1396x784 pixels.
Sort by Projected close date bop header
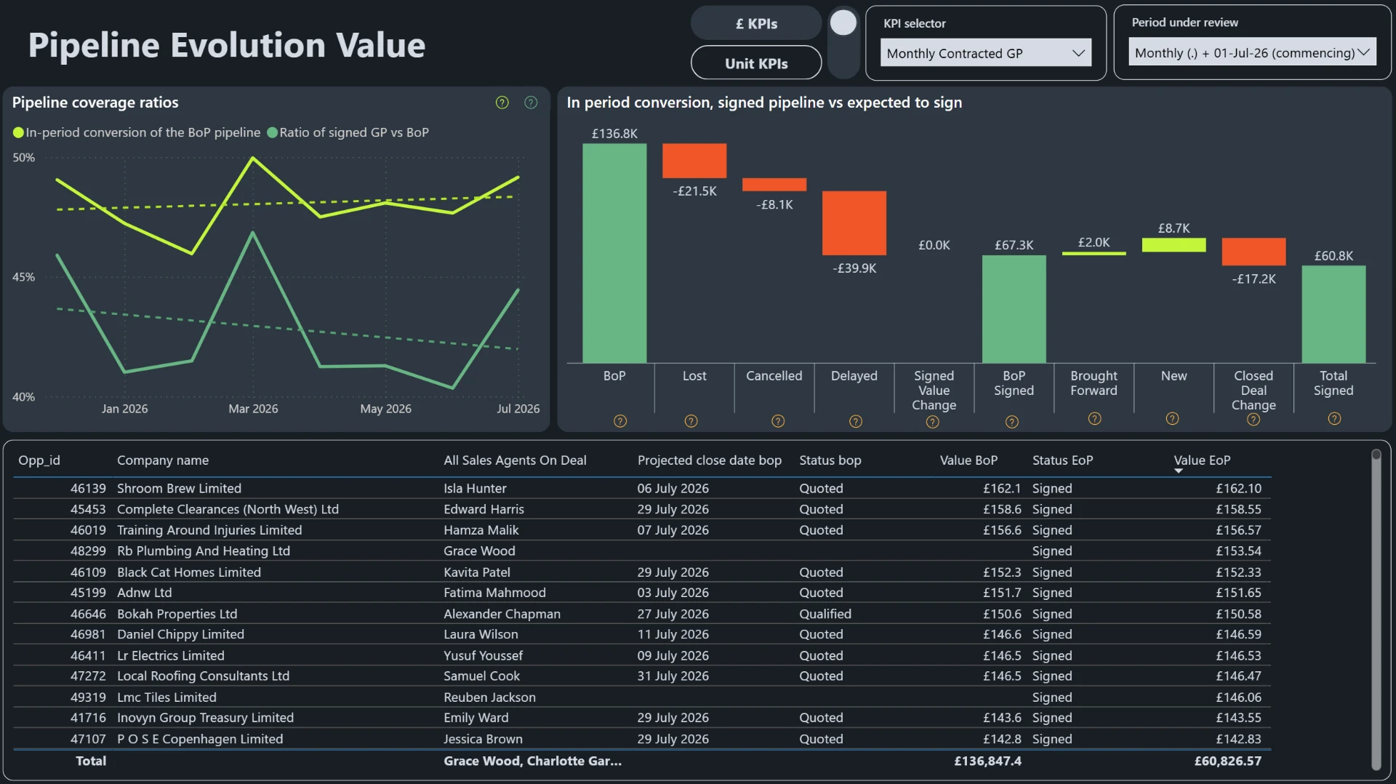pyautogui.click(x=710, y=460)
